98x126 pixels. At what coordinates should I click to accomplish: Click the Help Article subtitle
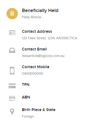32,17
